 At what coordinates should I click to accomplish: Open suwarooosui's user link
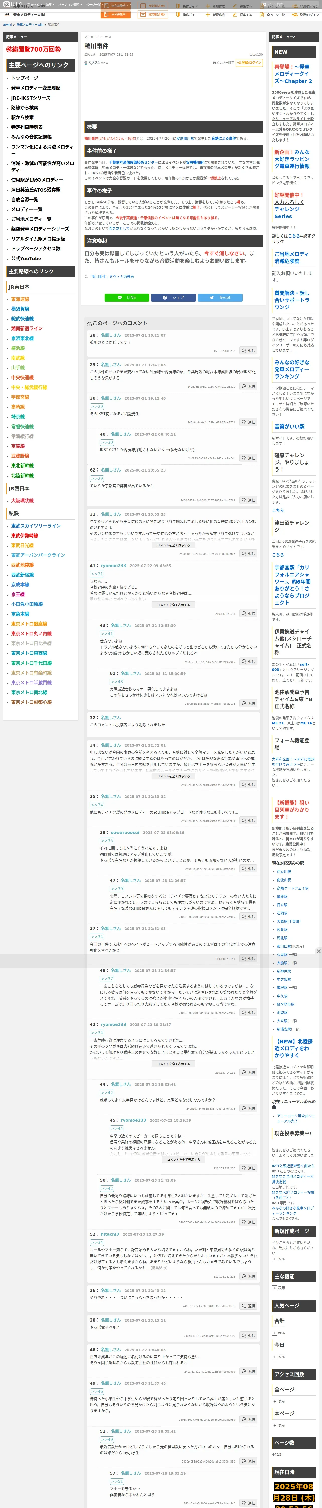pos(125,832)
